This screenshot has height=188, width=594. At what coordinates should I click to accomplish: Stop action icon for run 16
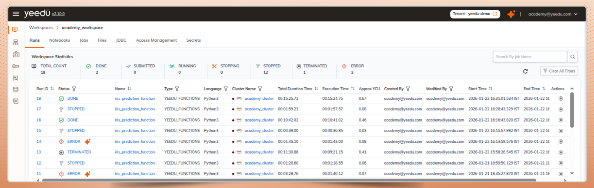561,120
